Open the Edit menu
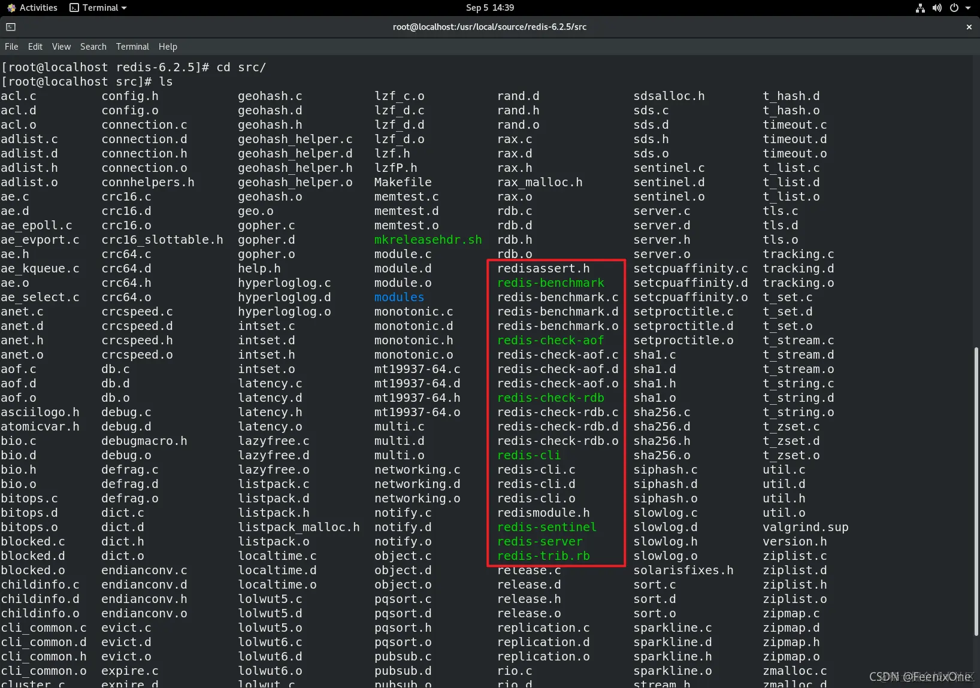This screenshot has width=980, height=688. (x=35, y=47)
